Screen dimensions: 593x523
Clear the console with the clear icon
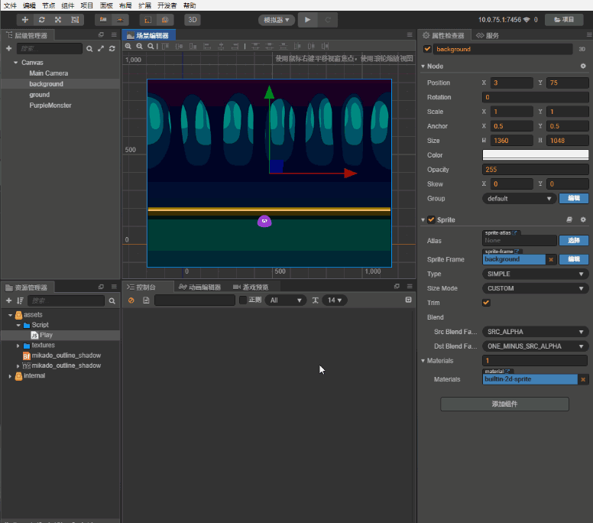pos(131,300)
